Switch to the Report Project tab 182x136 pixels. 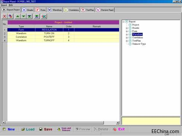(11, 10)
